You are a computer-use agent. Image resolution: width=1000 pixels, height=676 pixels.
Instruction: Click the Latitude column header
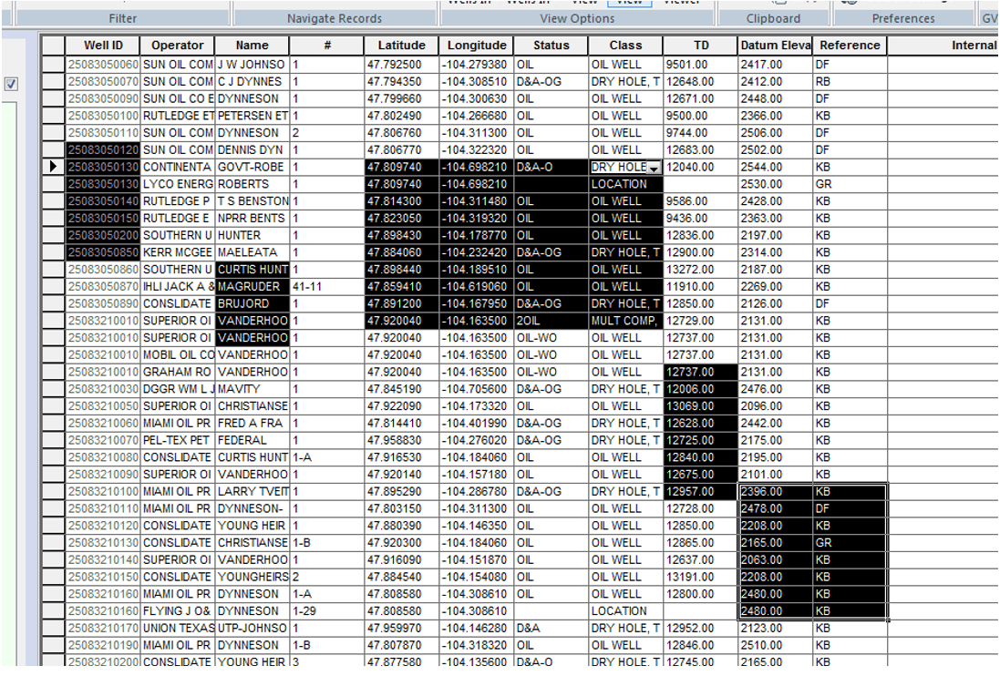pyautogui.click(x=401, y=46)
